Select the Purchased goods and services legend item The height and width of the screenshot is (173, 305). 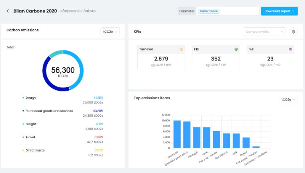click(49, 111)
